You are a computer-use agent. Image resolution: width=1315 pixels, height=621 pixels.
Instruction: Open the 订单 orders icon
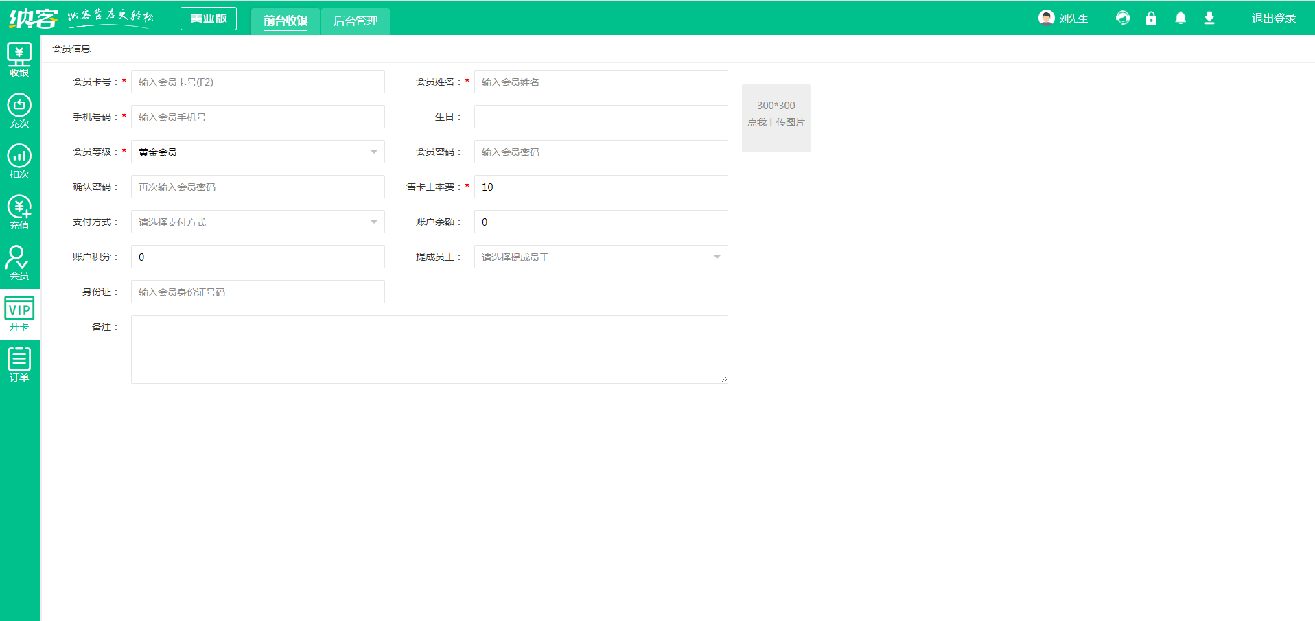tap(19, 364)
